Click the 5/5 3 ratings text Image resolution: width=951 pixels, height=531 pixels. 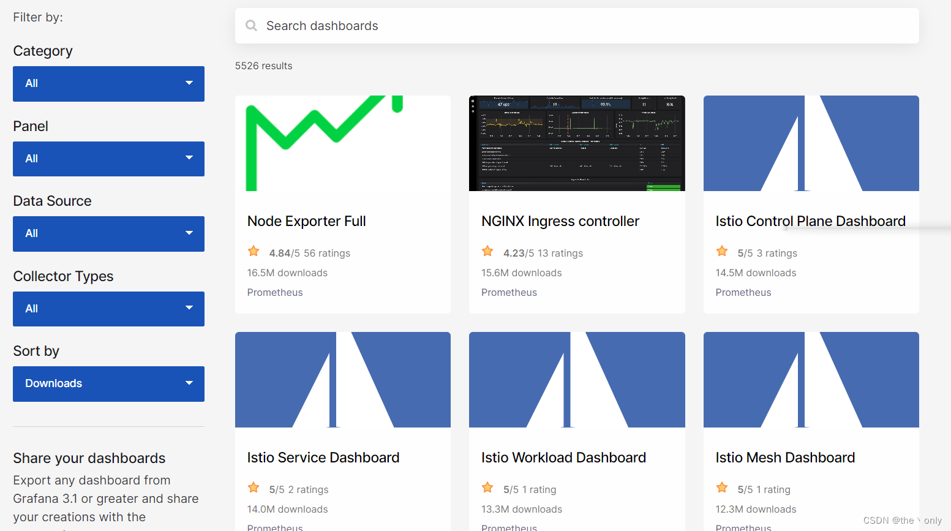(x=767, y=253)
